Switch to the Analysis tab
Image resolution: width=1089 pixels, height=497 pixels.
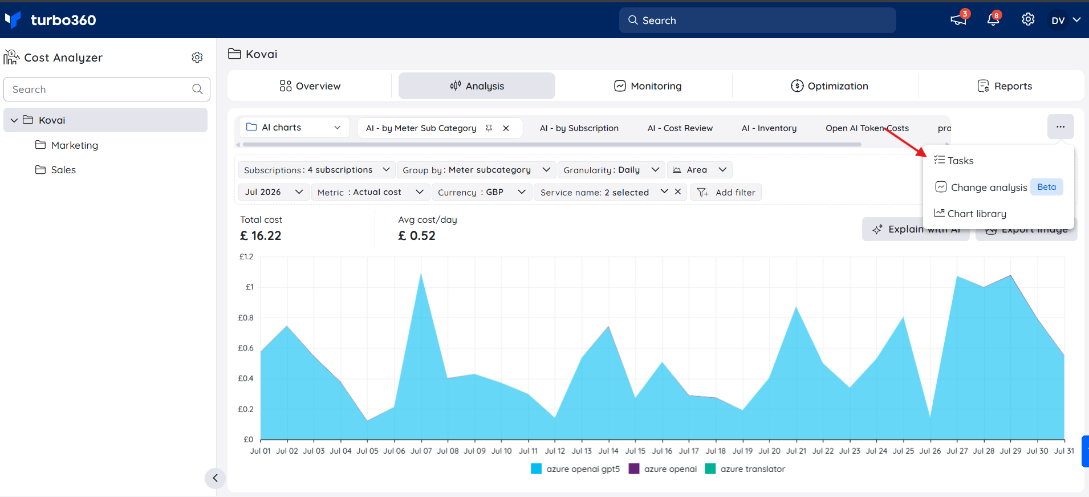477,86
